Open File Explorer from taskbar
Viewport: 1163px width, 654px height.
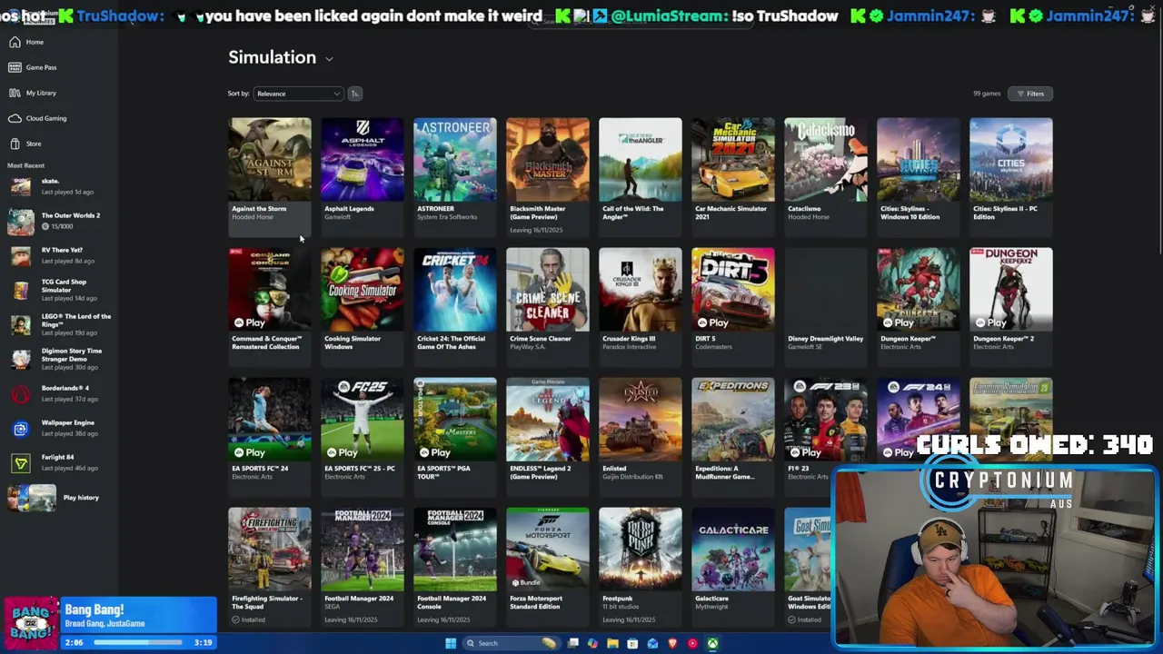tap(612, 643)
